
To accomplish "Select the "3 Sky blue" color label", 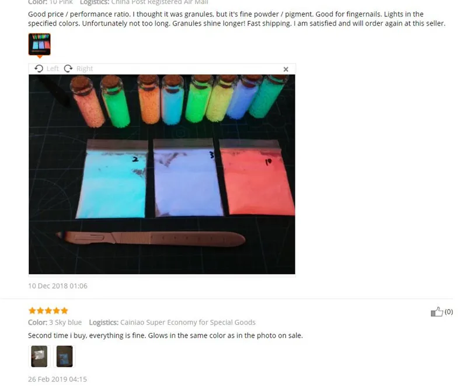I will point(65,322).
